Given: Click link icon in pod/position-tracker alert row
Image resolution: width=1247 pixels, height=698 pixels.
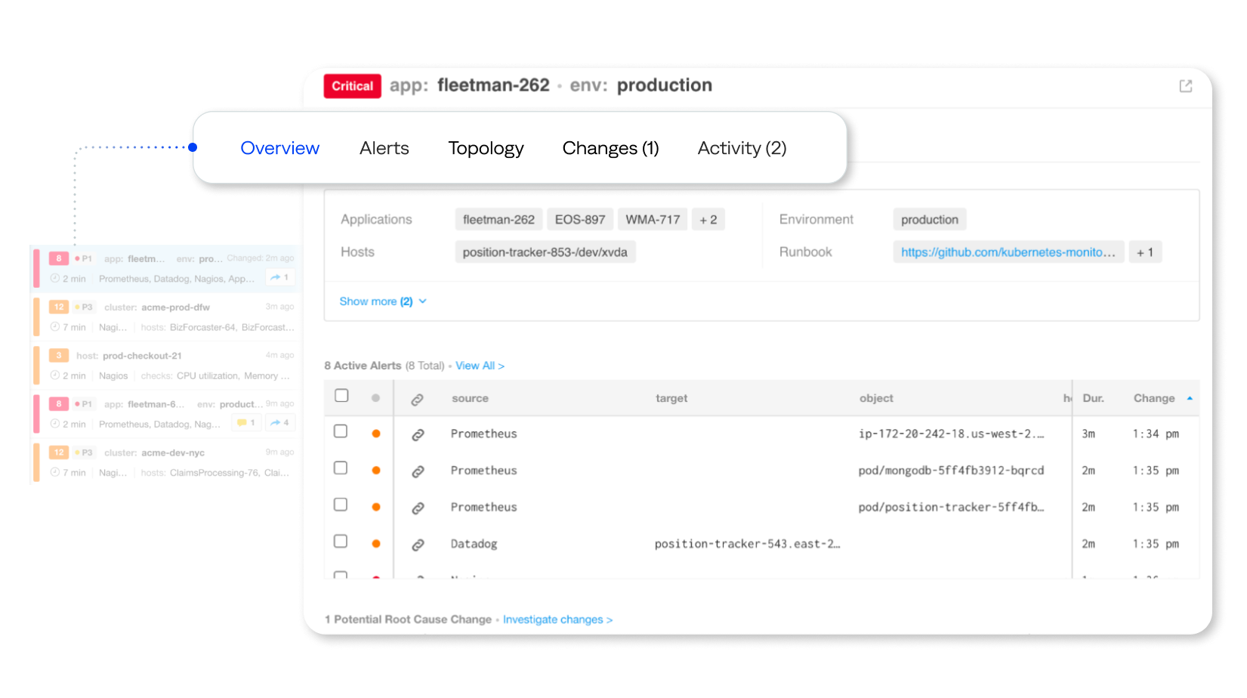Looking at the screenshot, I should click(x=418, y=508).
